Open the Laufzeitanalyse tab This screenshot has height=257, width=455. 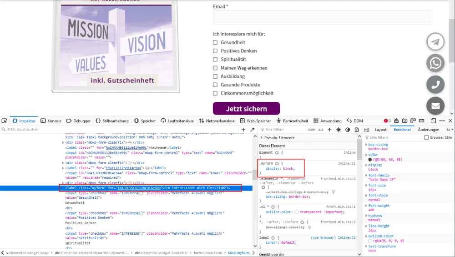[177, 121]
